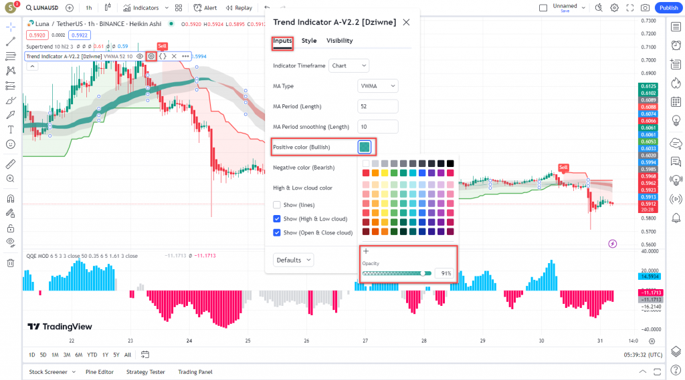Open the Positive color (Bullish) swatch
Screen dimensions: 685x380
365,147
